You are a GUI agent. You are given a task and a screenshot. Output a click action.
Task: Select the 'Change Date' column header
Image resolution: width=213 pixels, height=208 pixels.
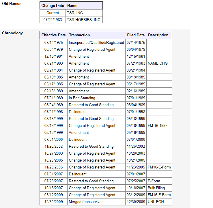[53, 6]
